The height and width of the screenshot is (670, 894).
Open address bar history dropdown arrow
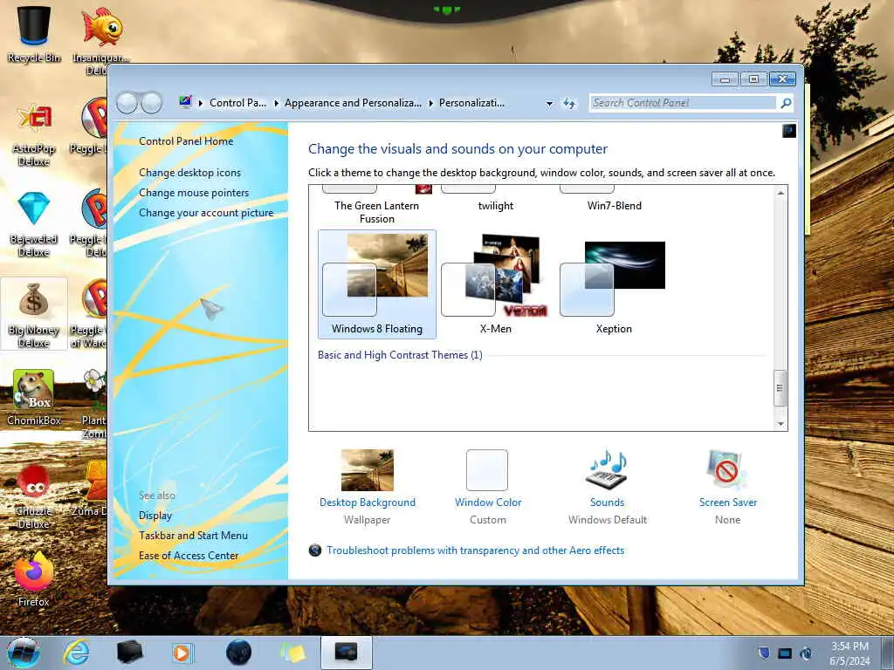pyautogui.click(x=549, y=104)
